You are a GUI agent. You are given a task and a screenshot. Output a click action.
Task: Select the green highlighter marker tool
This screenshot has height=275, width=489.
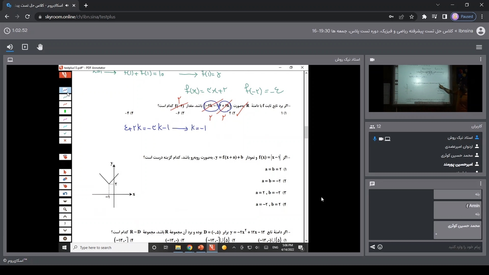pos(65,112)
